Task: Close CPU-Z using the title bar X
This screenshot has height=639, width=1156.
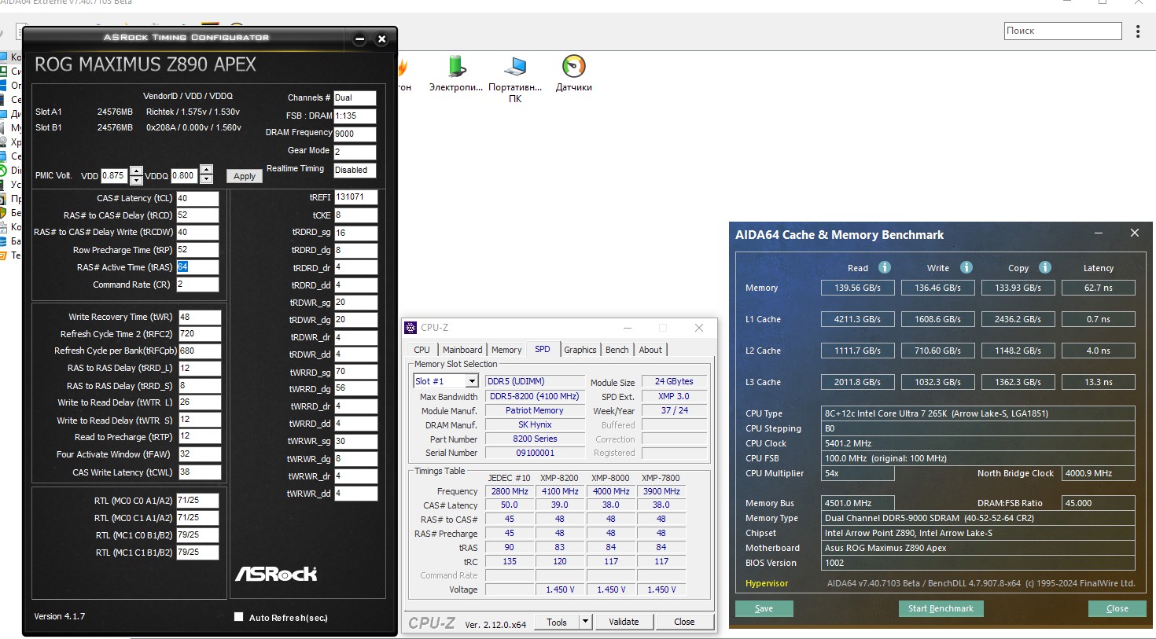Action: tap(698, 328)
